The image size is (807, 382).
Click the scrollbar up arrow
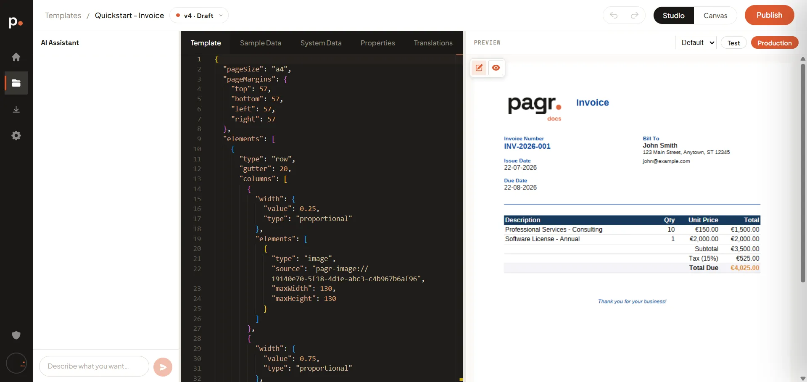pos(803,59)
